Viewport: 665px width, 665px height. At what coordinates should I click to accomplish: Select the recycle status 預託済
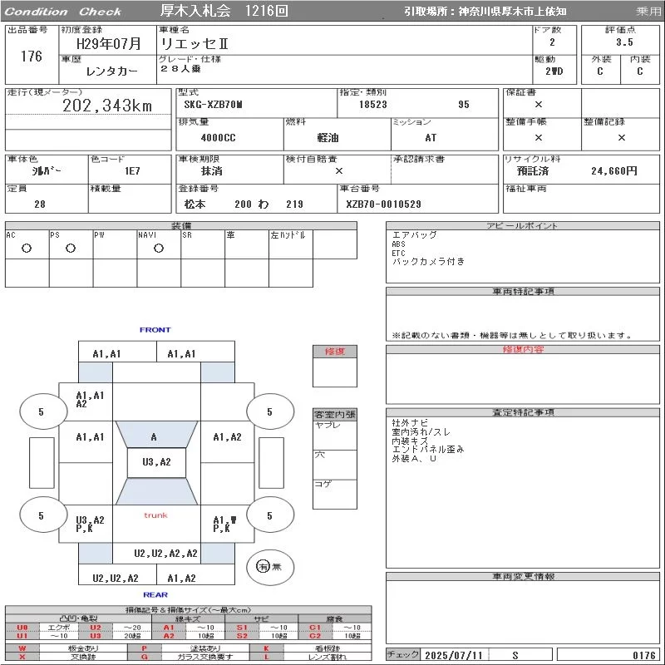[x=533, y=171]
